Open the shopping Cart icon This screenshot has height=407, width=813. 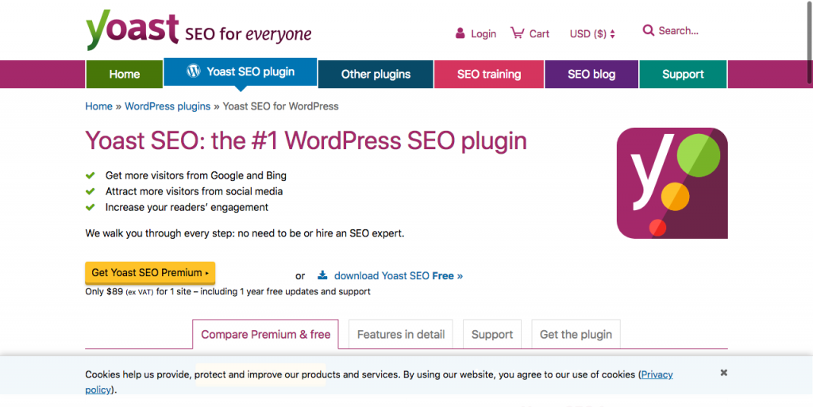click(x=517, y=33)
